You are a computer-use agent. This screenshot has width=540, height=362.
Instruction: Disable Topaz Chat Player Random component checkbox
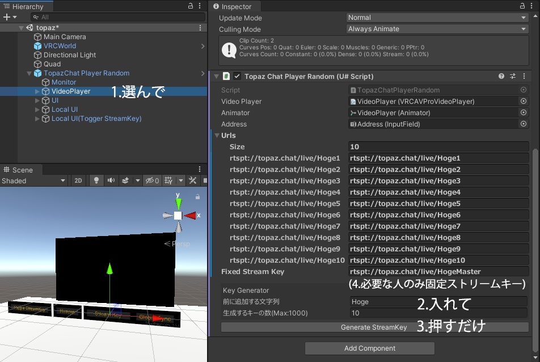pos(237,76)
